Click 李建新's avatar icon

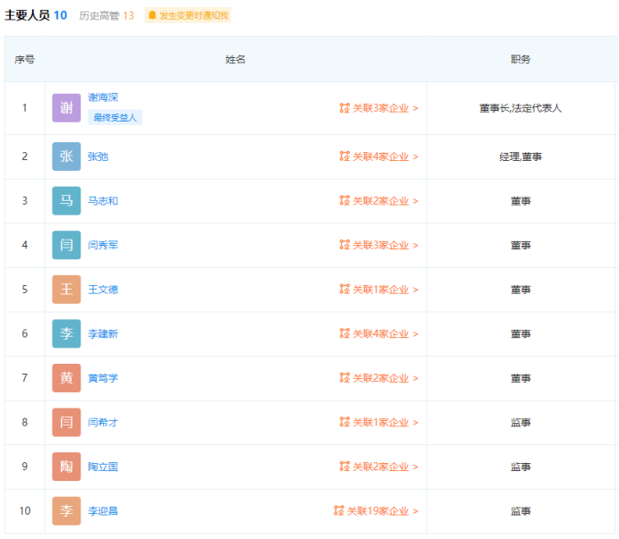(x=66, y=333)
